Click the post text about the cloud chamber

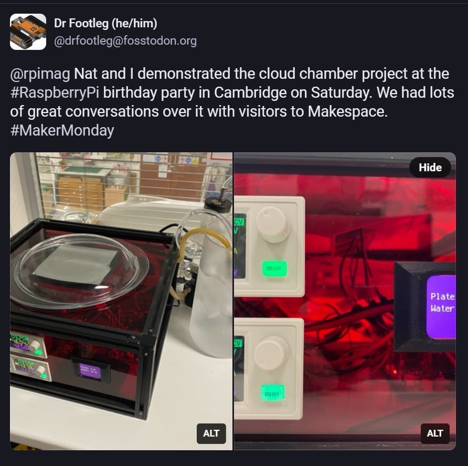[232, 102]
